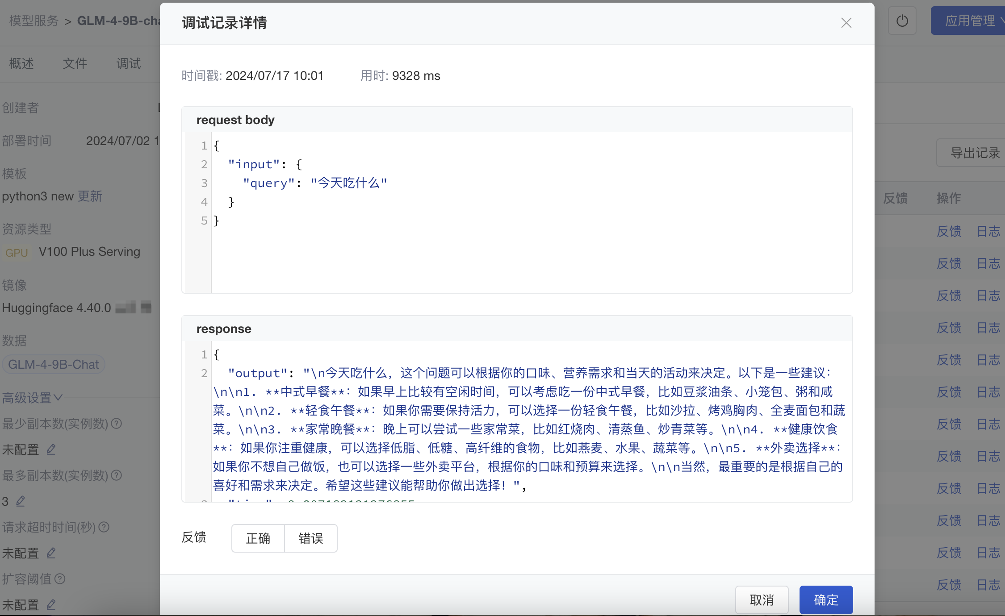Close the debug record details dialog
Screen dimensions: 1005x616
846,23
